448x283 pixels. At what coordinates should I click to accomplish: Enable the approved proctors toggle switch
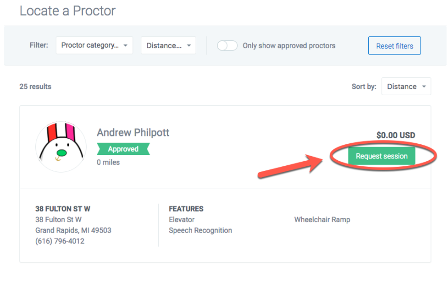pyautogui.click(x=227, y=46)
